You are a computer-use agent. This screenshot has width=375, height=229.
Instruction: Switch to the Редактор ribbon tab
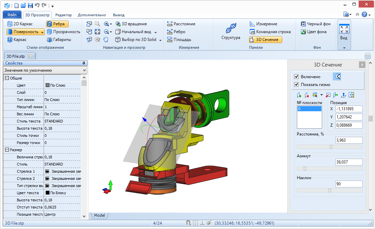coord(63,15)
